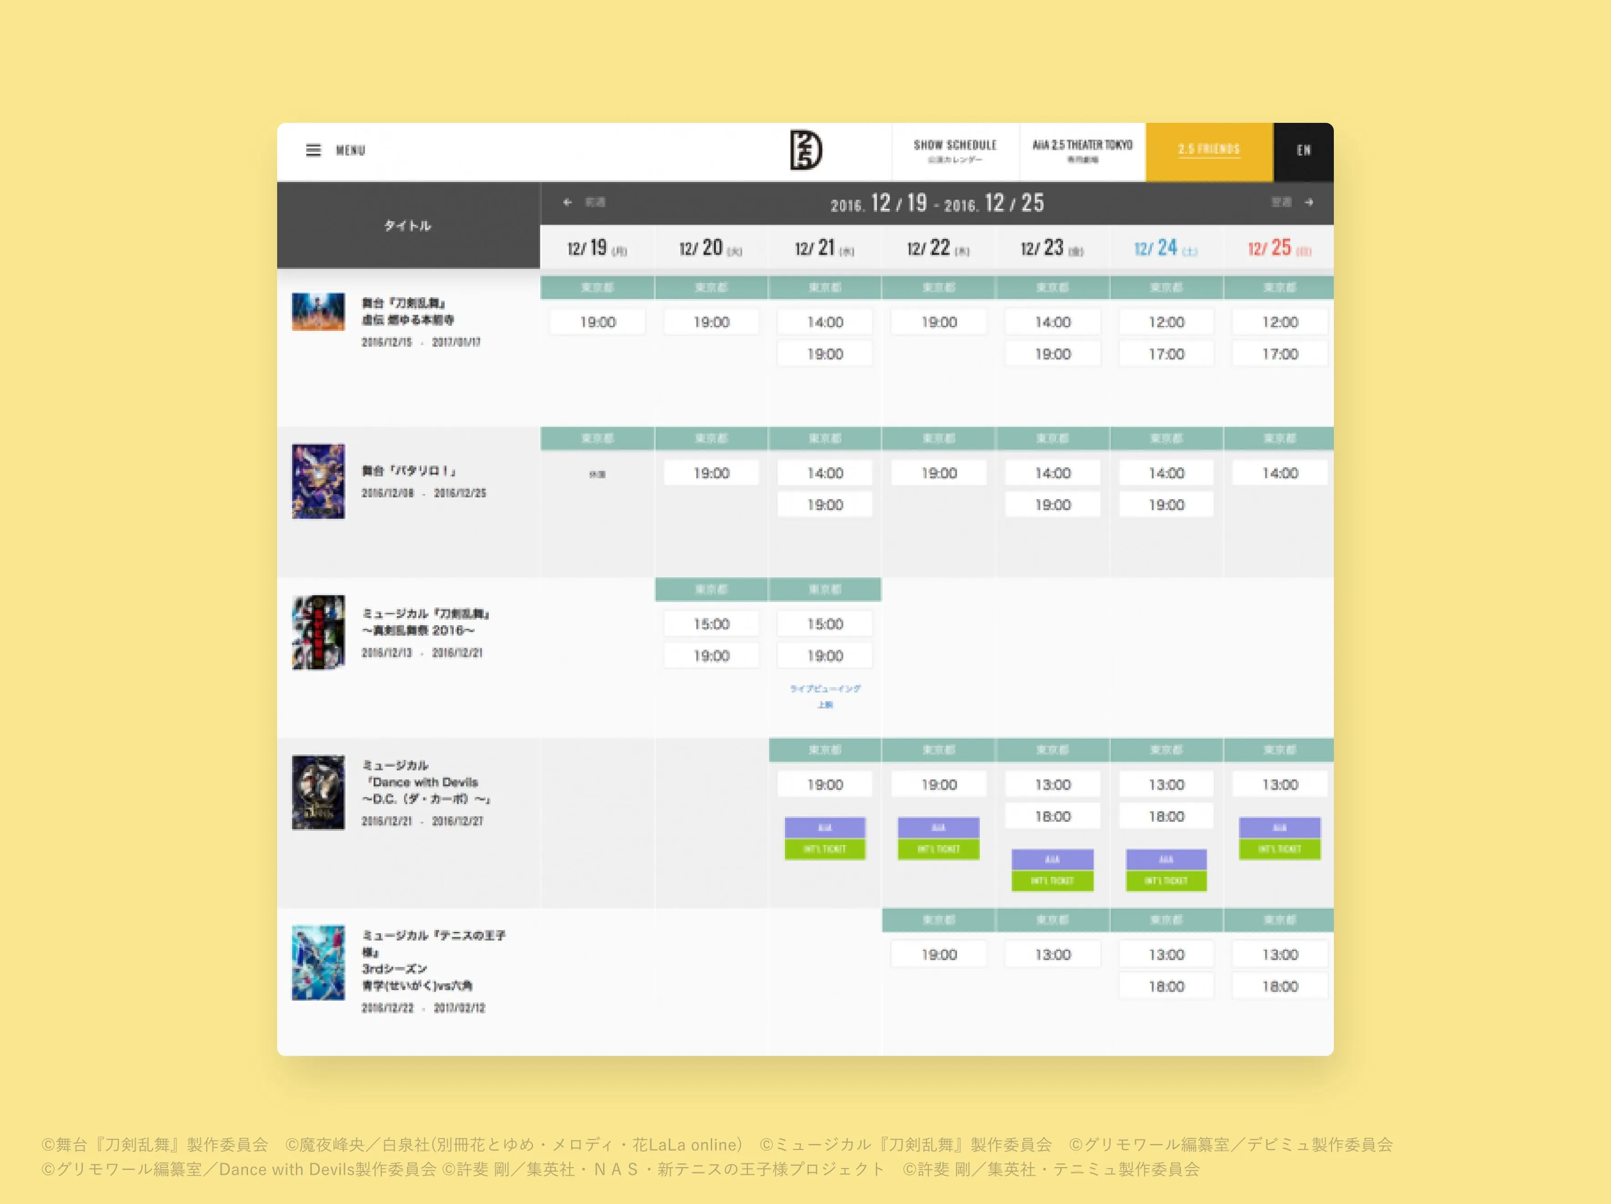Open Prince of Tennis musical thumbnail

click(x=318, y=963)
